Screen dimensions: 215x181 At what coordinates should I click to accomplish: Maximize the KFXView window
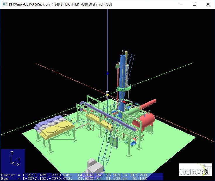point(195,4)
